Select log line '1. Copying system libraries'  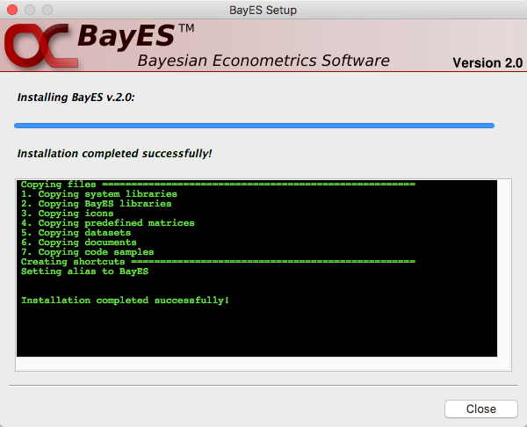[99, 194]
